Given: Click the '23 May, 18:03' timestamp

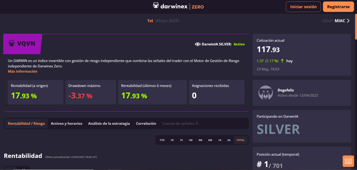Looking at the screenshot, I should (268, 69).
